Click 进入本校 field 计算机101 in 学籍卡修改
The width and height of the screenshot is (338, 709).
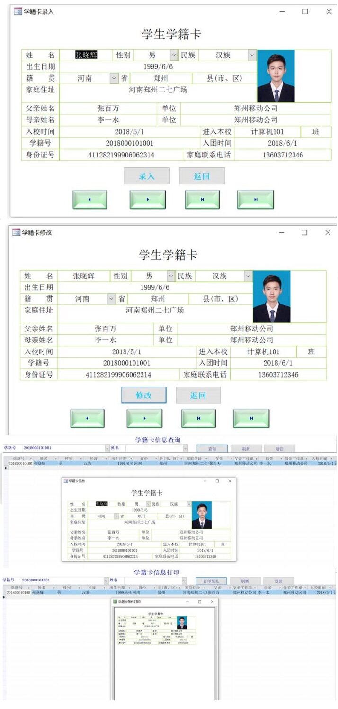[x=264, y=352]
